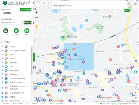The height and width of the screenshot is (105, 139).
Task: Open the 施設 facility search icon
Action: coord(27,31)
